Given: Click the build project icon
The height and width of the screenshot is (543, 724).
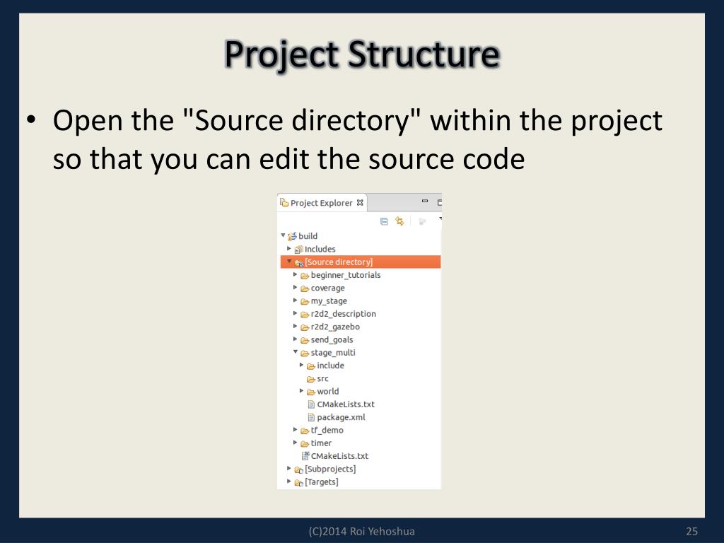Looking at the screenshot, I should (x=292, y=236).
